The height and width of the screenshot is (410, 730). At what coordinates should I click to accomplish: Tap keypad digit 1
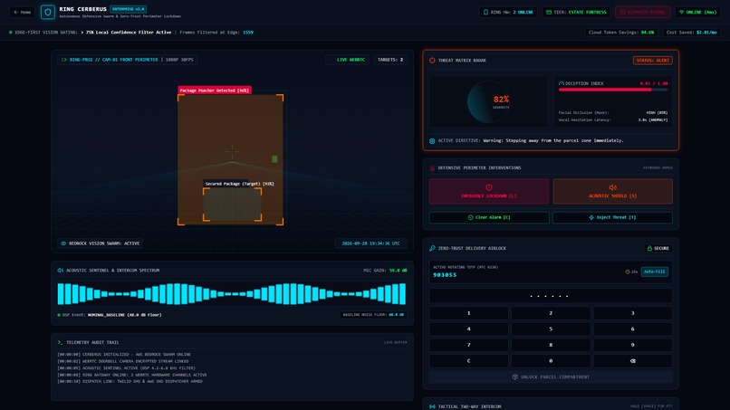469,313
